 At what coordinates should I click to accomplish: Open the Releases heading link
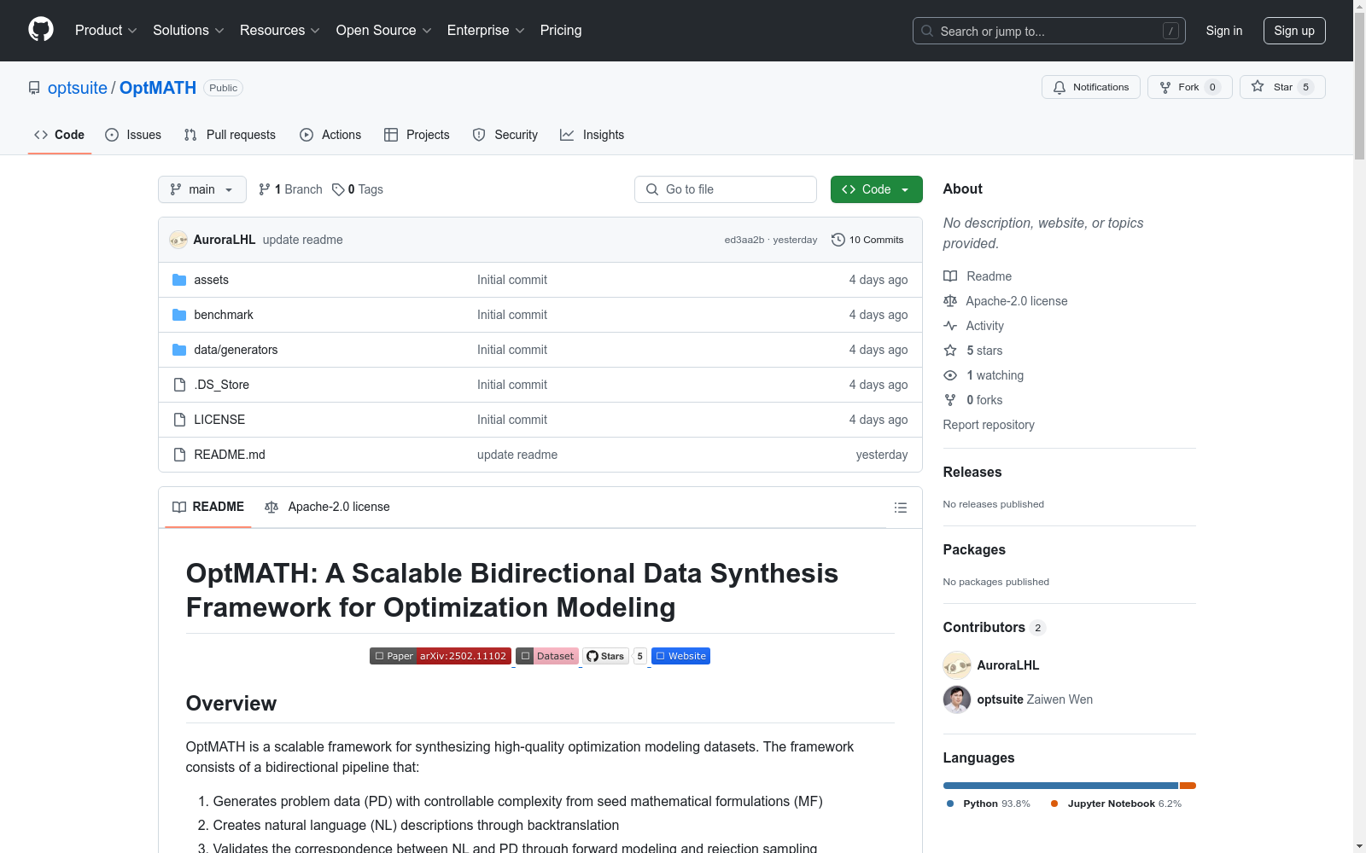click(972, 472)
